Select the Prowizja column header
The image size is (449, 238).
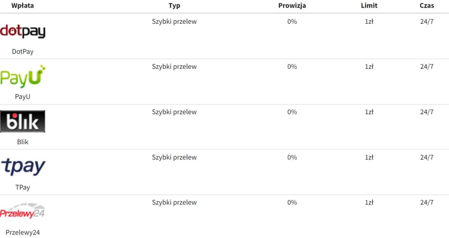292,6
